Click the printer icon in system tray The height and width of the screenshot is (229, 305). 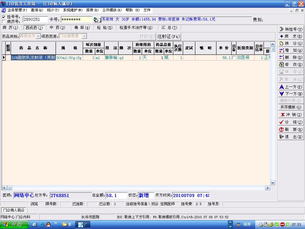[261, 225]
